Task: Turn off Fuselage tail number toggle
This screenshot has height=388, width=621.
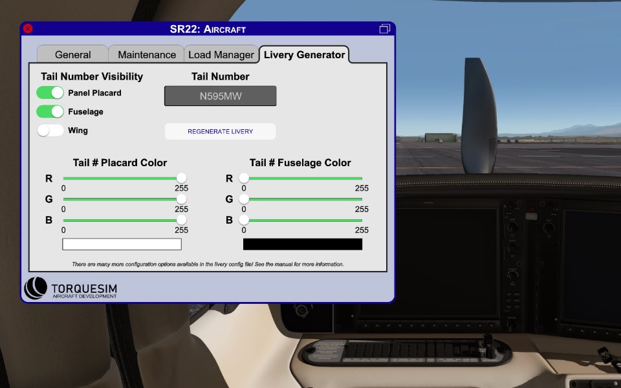Action: (50, 112)
